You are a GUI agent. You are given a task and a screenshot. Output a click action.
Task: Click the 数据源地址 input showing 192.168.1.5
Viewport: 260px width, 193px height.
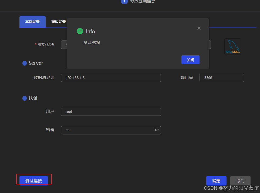pos(111,78)
